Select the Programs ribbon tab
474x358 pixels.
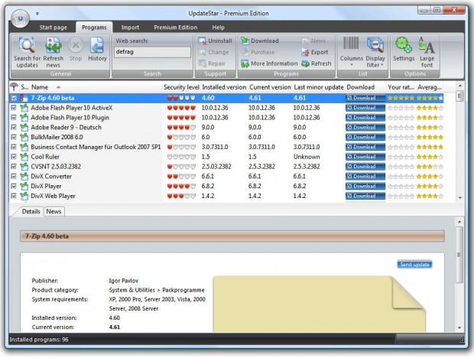[x=94, y=28]
